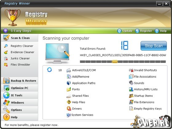The width and height of the screenshot is (172, 129).
Task: Click the Options wrench icon
Action: click(x=6, y=110)
